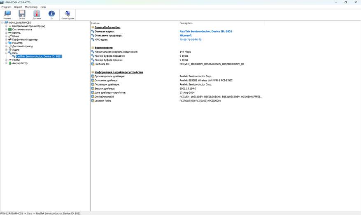
Task: Open the Report menu
Action: coord(18,7)
